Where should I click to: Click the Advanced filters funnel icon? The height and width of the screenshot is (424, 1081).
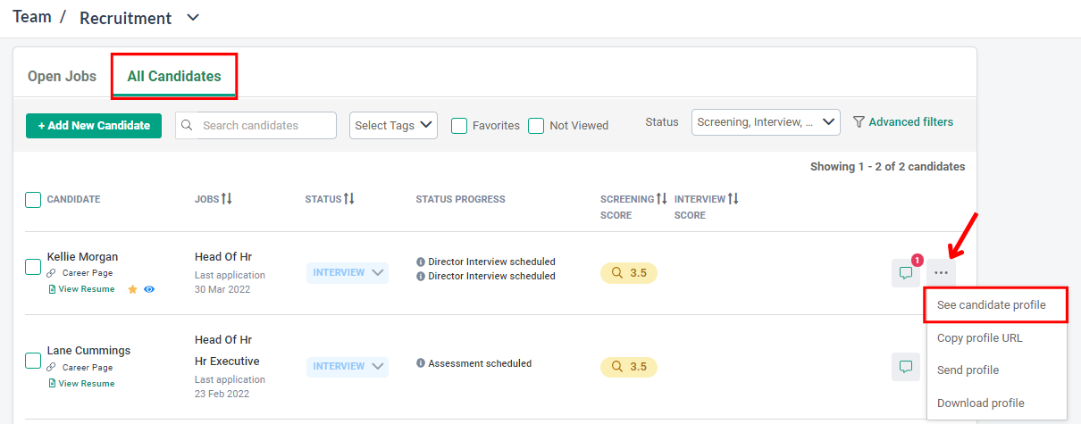point(859,122)
